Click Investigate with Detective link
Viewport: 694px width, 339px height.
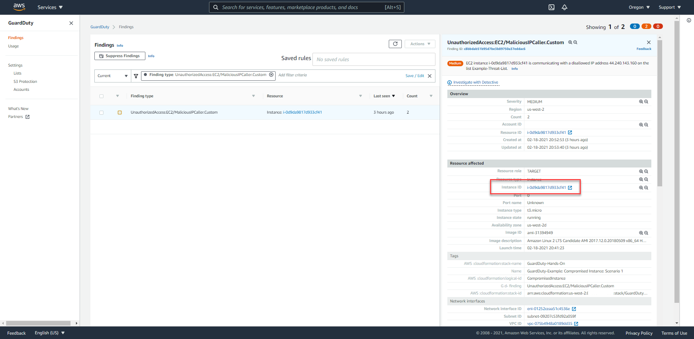point(476,82)
